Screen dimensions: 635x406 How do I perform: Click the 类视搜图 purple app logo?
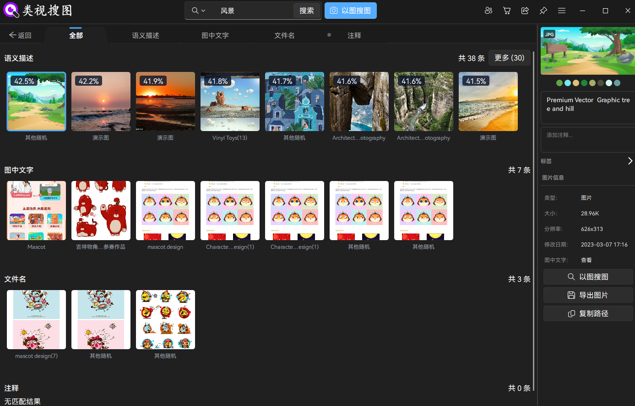click(11, 10)
